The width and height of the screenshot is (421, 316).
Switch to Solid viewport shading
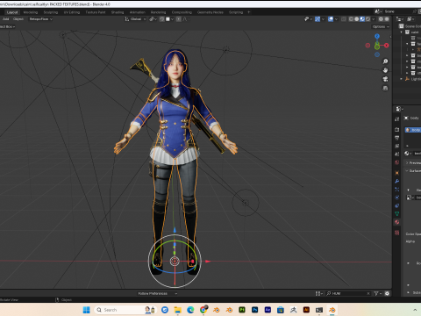(357, 19)
